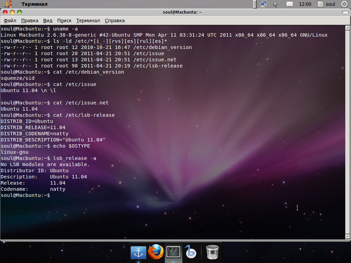351x263 pixels.
Task: Click the 'lsb_release -a' command line
Action: [48, 158]
